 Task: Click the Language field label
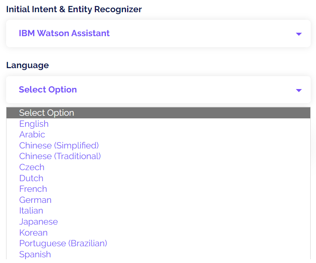[27, 65]
